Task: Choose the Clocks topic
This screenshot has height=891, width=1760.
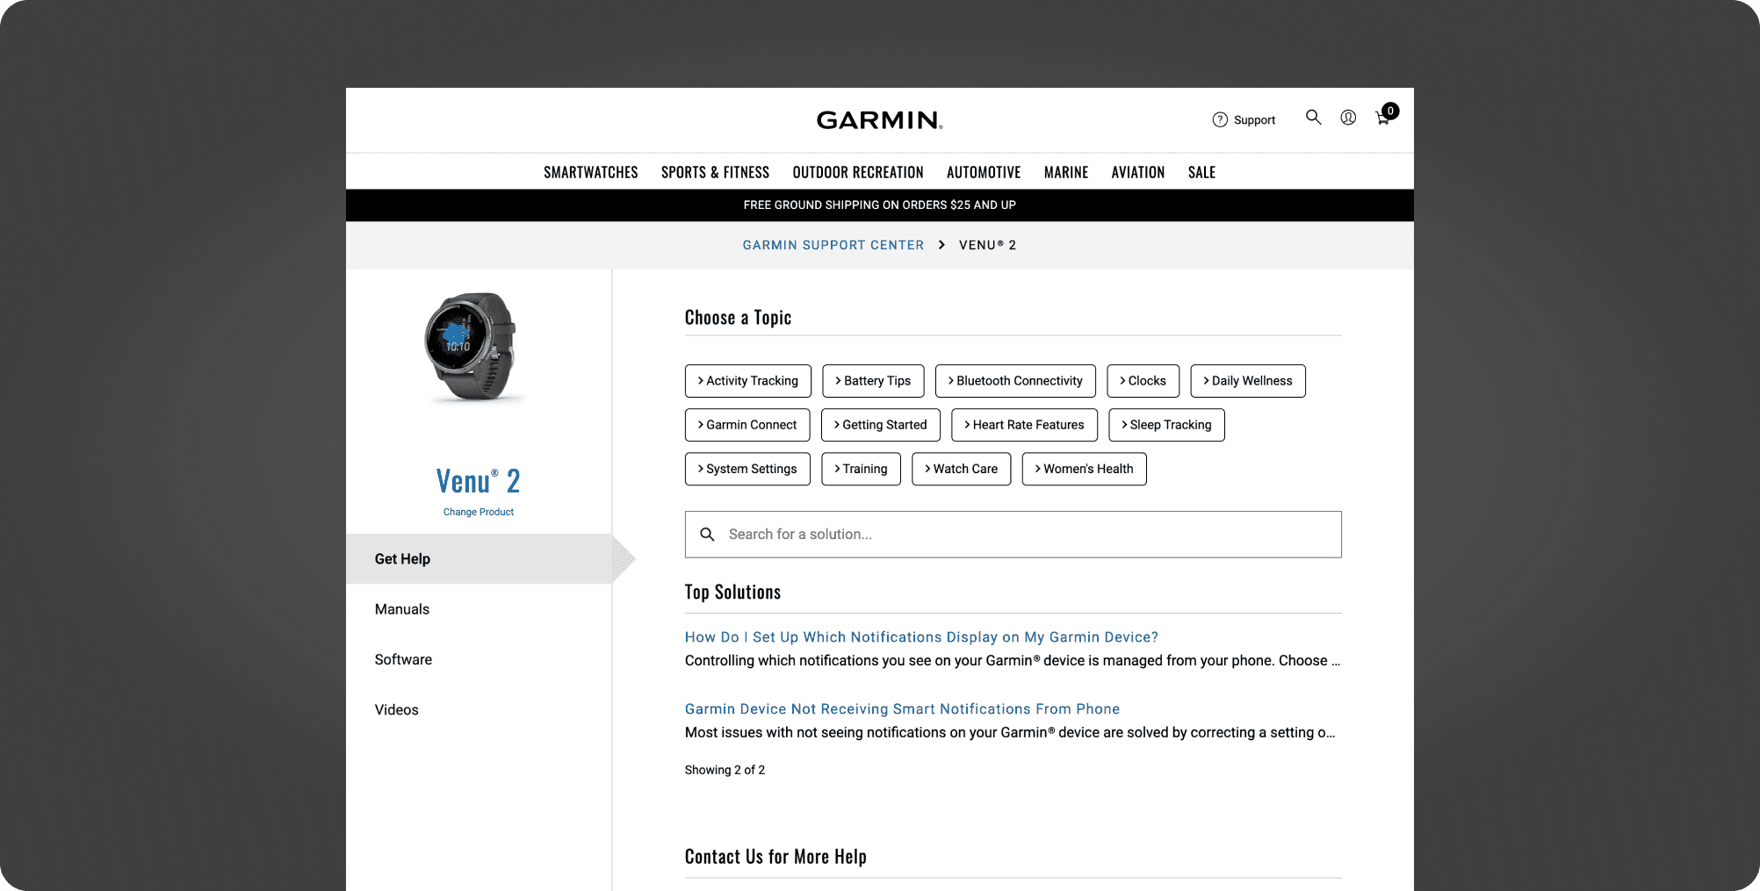Action: pos(1143,381)
